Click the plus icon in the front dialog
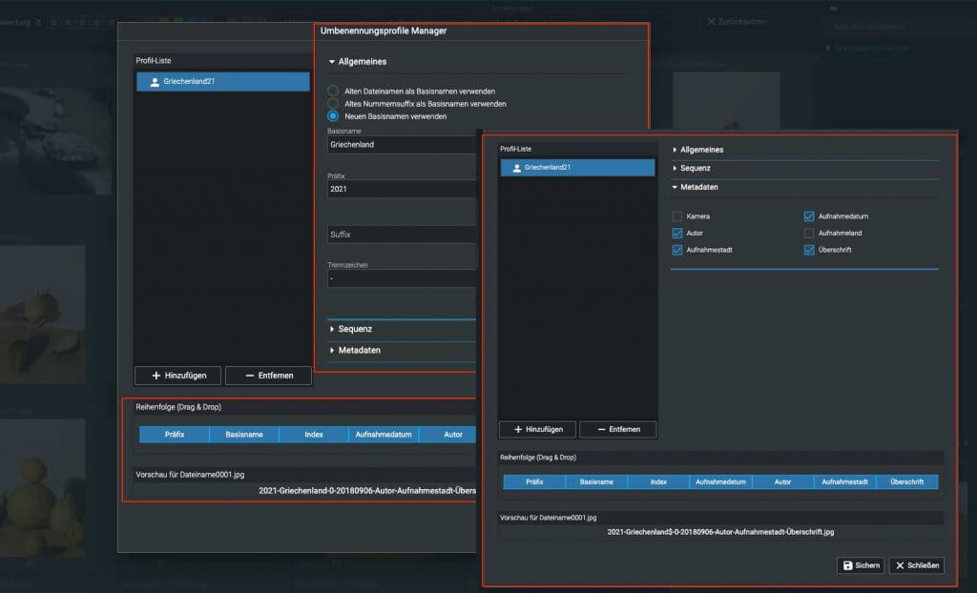Screen dimensions: 977x593 (x=518, y=430)
